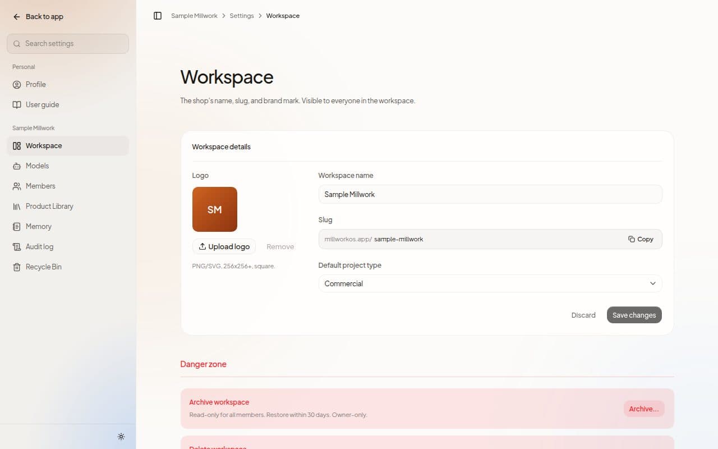Open the Audit log page
This screenshot has width=718, height=449.
pyautogui.click(x=68, y=246)
